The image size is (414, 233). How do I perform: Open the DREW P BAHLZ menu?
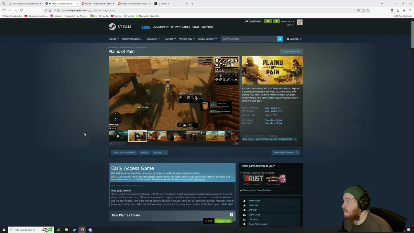[180, 27]
